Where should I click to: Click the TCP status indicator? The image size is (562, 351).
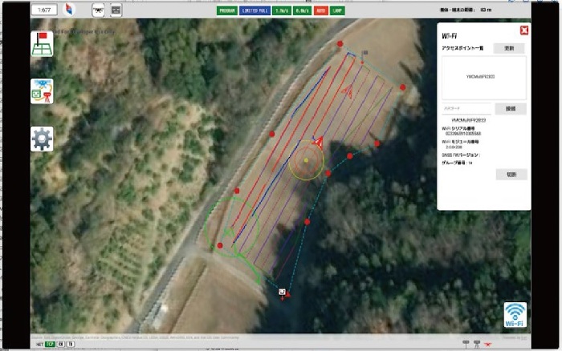pyautogui.click(x=50, y=344)
